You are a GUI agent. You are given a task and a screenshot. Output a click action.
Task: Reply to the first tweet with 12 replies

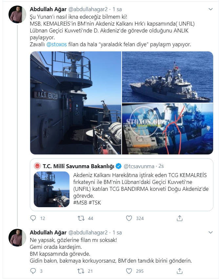33,218
